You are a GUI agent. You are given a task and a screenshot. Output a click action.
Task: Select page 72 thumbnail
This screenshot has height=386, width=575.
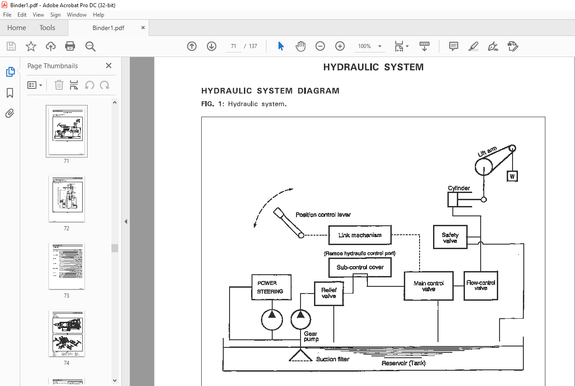(x=66, y=199)
